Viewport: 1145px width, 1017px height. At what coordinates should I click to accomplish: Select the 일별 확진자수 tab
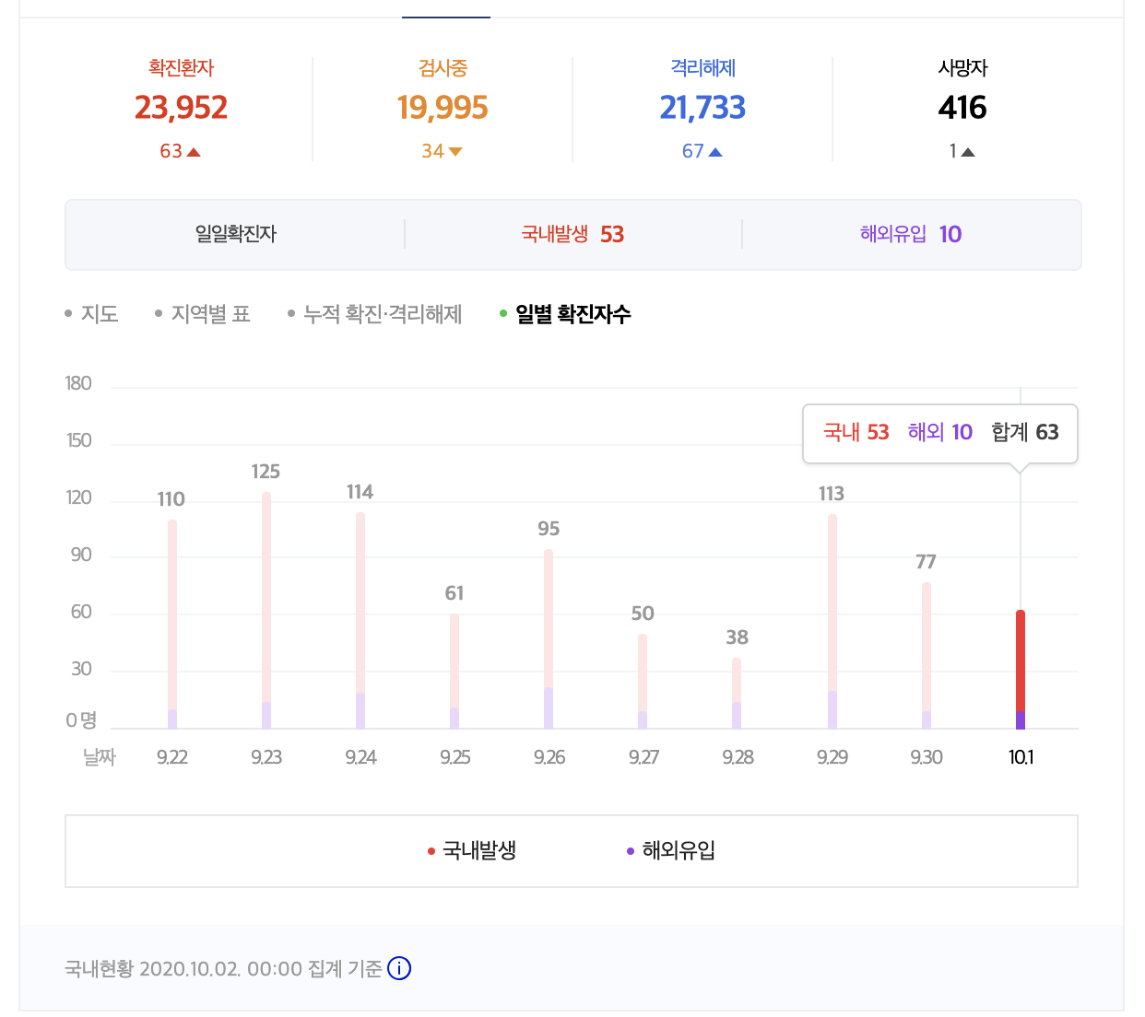coord(565,314)
